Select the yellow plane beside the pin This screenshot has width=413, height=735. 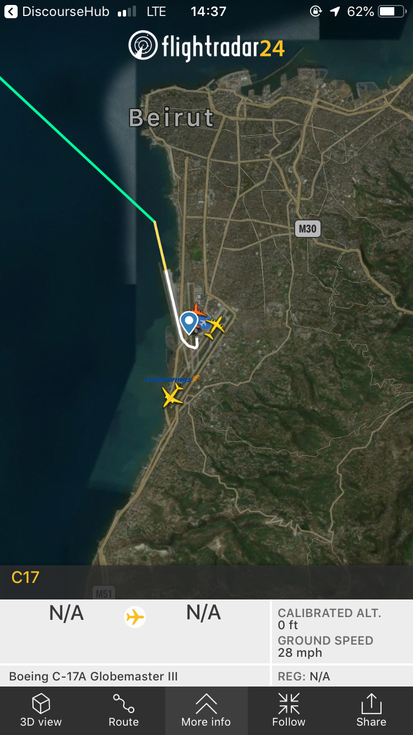215,326
